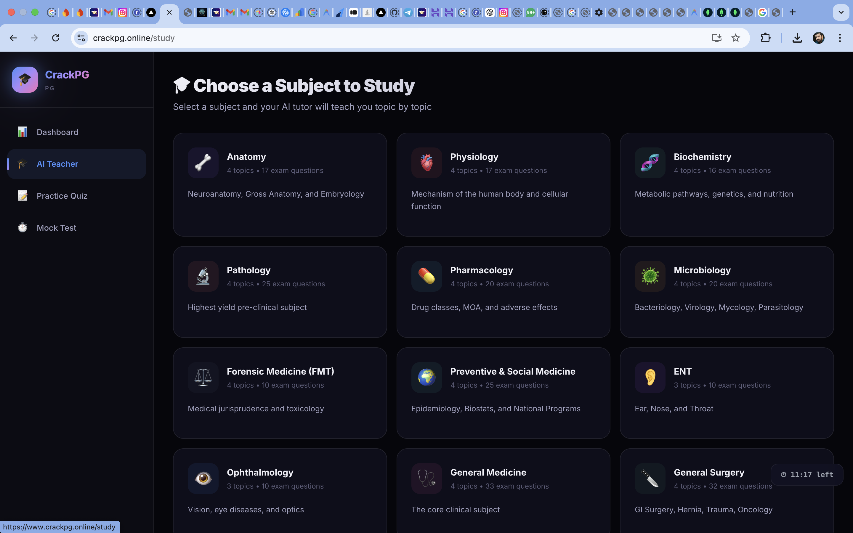Click the Pathology microscope icon
853x533 pixels.
pyautogui.click(x=203, y=276)
